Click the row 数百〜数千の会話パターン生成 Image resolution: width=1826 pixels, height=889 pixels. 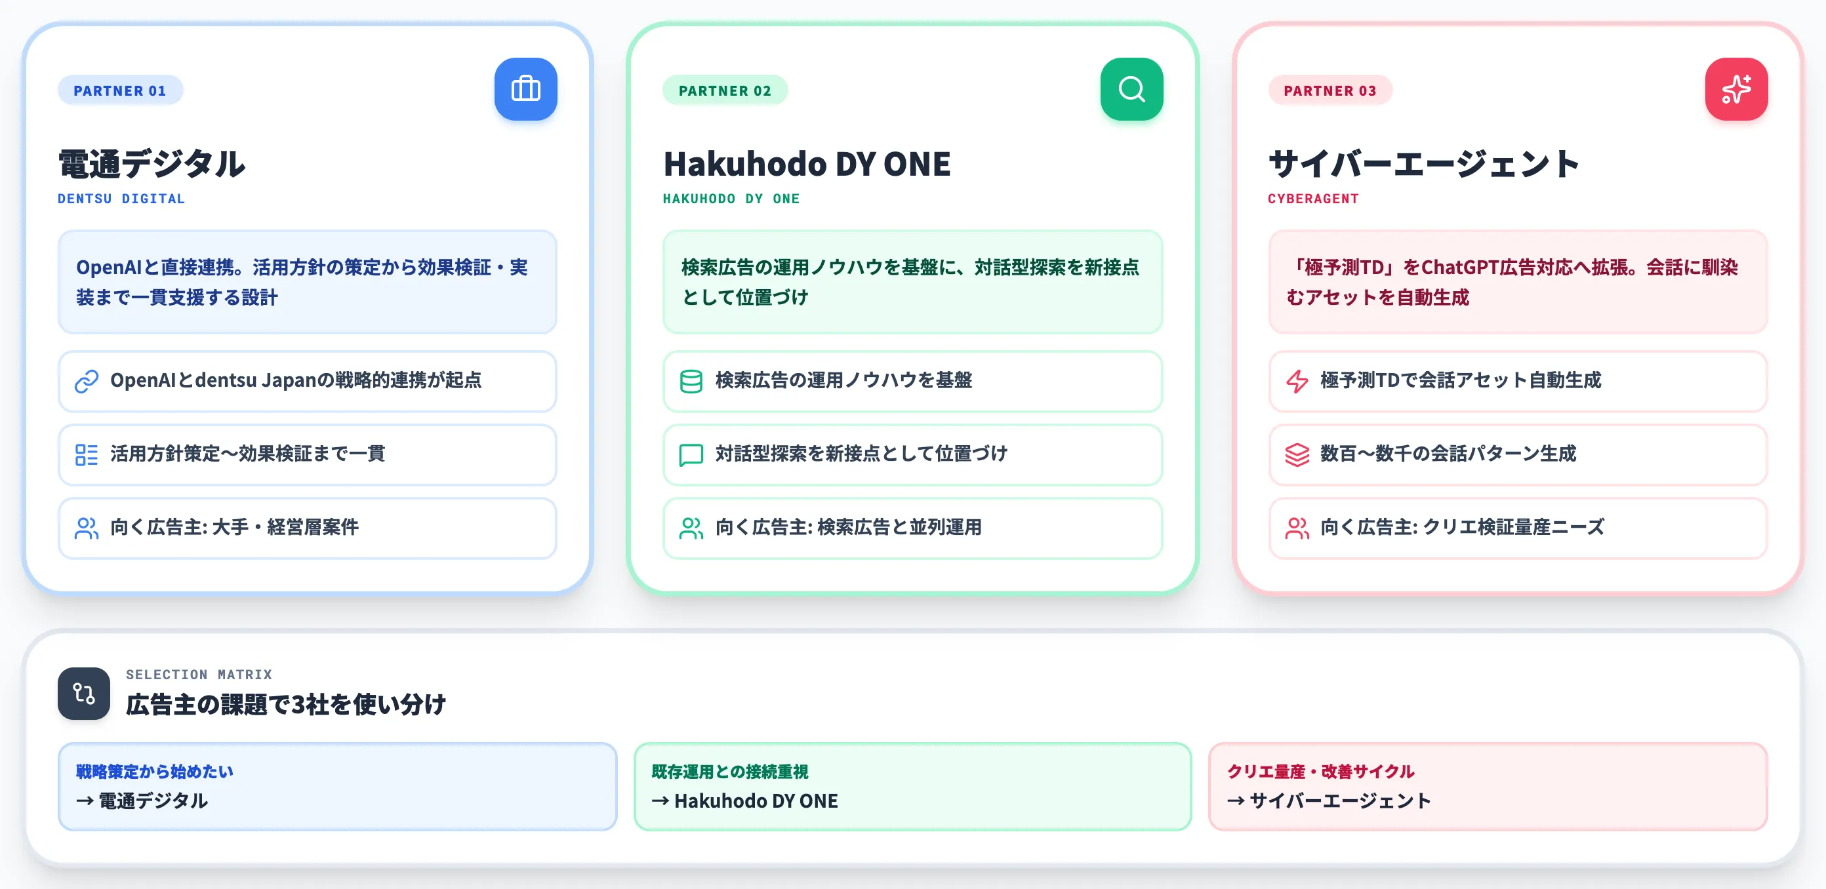(1518, 455)
